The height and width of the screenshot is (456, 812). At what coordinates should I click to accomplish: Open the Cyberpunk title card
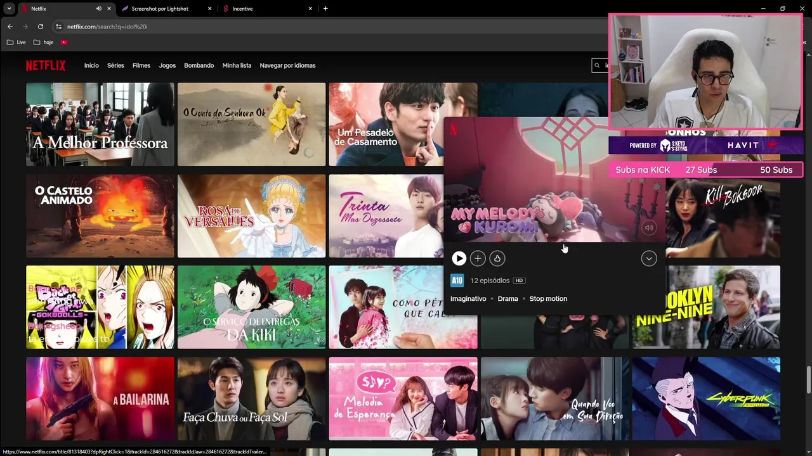[x=706, y=398]
